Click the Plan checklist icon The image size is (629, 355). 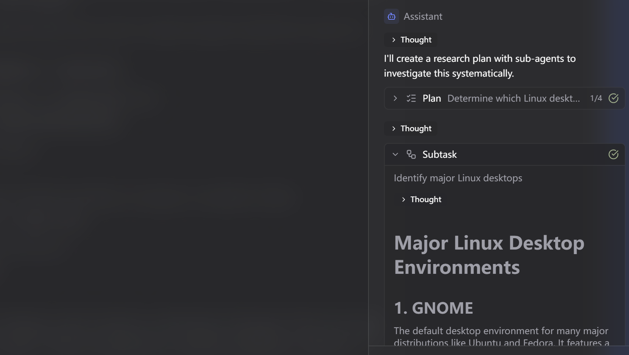click(411, 99)
